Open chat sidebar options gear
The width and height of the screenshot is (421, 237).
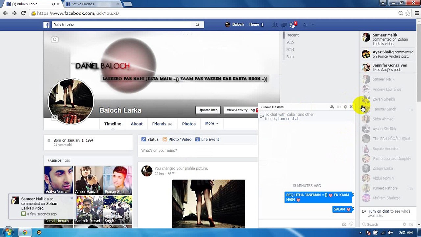tap(404, 224)
